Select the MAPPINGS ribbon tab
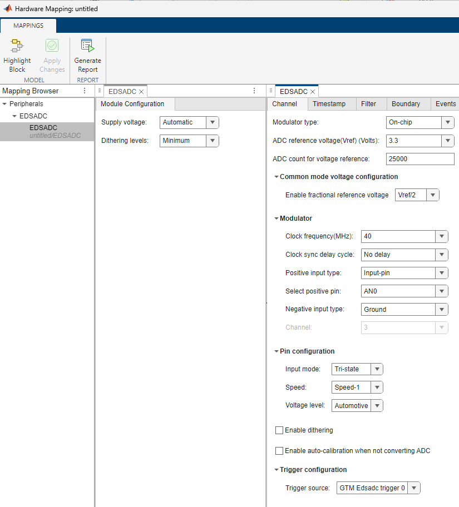This screenshot has width=459, height=507. pyautogui.click(x=28, y=25)
